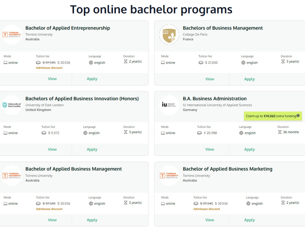Click globe language icon on Applied Entrepreneurship card

pos(91,63)
